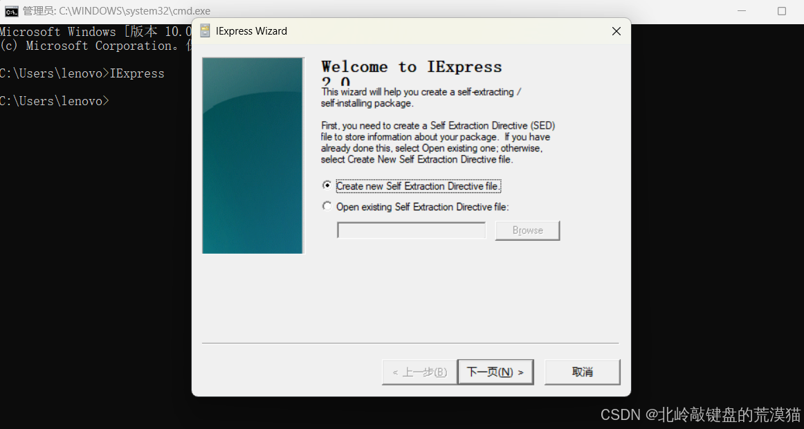The width and height of the screenshot is (804, 429).
Task: Click the 取消 cancel button
Action: click(582, 372)
